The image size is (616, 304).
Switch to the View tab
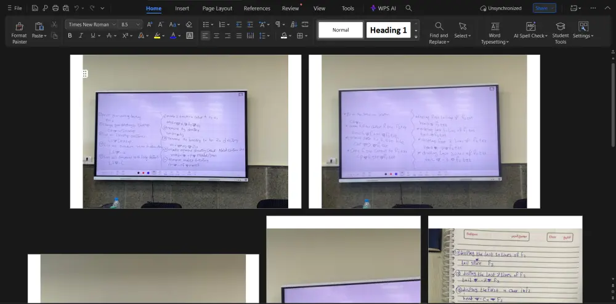(x=319, y=8)
